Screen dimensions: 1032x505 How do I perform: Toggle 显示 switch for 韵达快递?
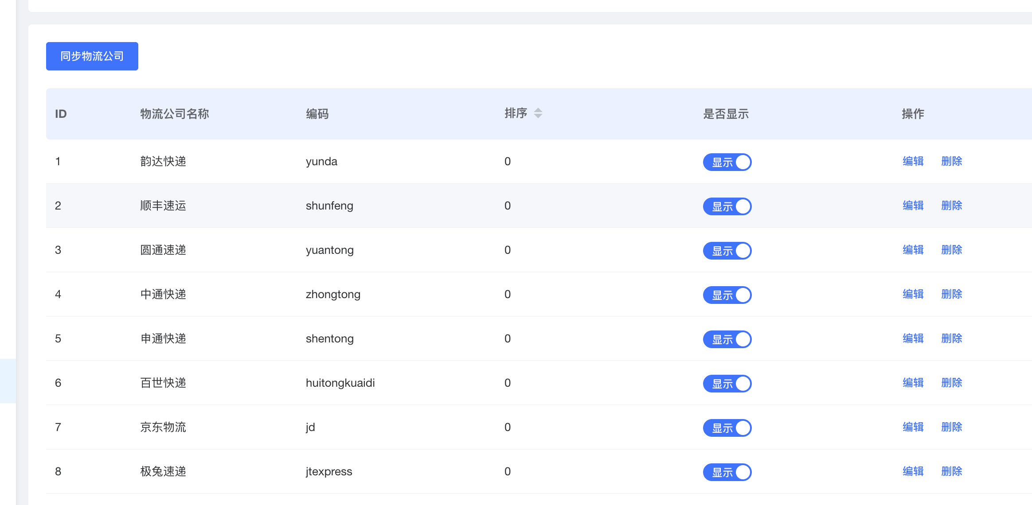(727, 162)
